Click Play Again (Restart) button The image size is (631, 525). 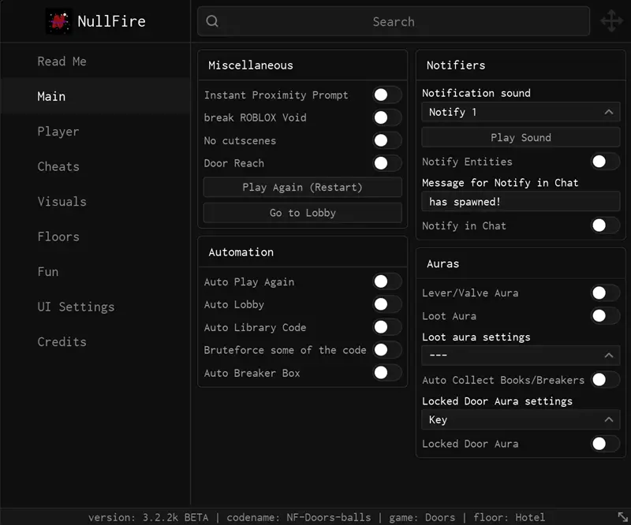[303, 187]
